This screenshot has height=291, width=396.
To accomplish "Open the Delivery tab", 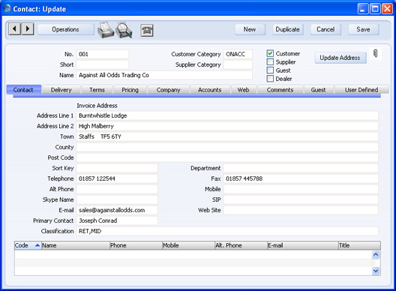I will [x=61, y=90].
